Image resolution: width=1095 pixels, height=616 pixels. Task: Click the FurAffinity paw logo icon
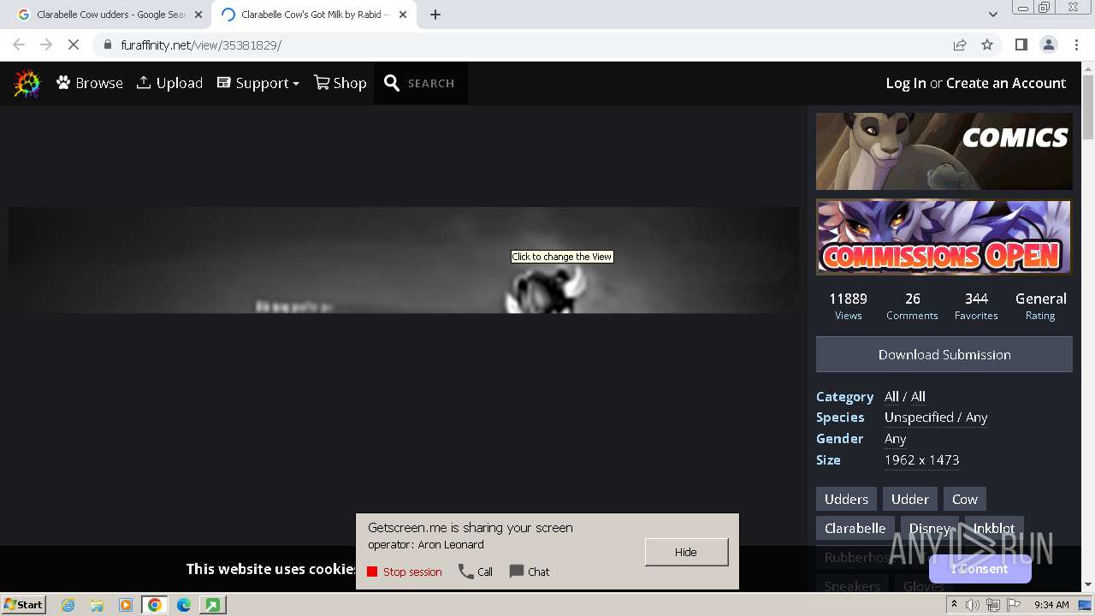click(x=27, y=83)
